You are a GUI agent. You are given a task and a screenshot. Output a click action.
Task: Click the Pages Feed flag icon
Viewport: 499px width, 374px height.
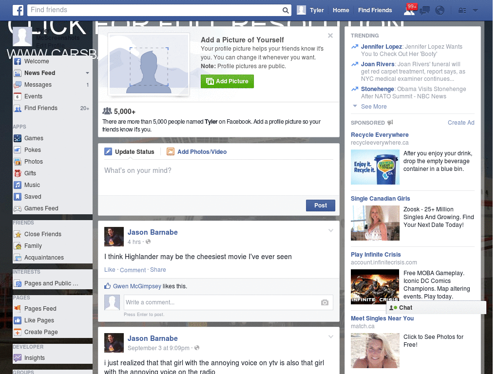pos(18,308)
